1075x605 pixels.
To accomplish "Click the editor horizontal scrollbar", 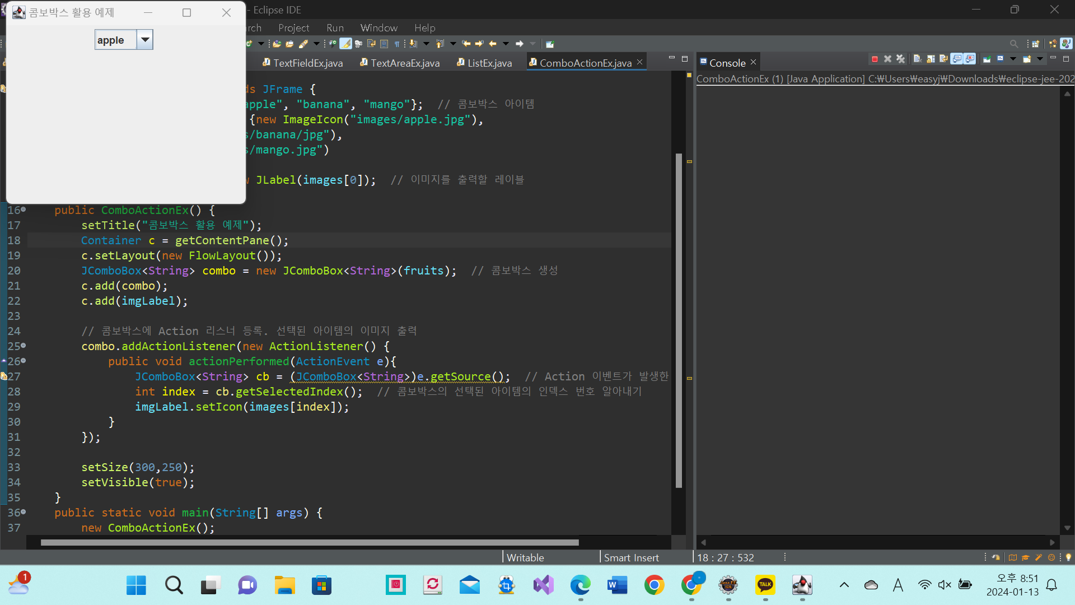I will click(309, 542).
